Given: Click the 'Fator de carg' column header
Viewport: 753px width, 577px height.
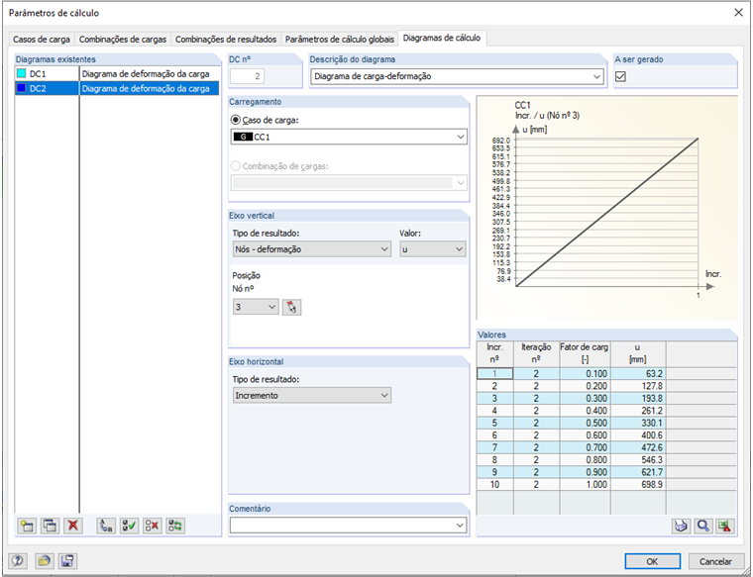Looking at the screenshot, I should pyautogui.click(x=585, y=353).
